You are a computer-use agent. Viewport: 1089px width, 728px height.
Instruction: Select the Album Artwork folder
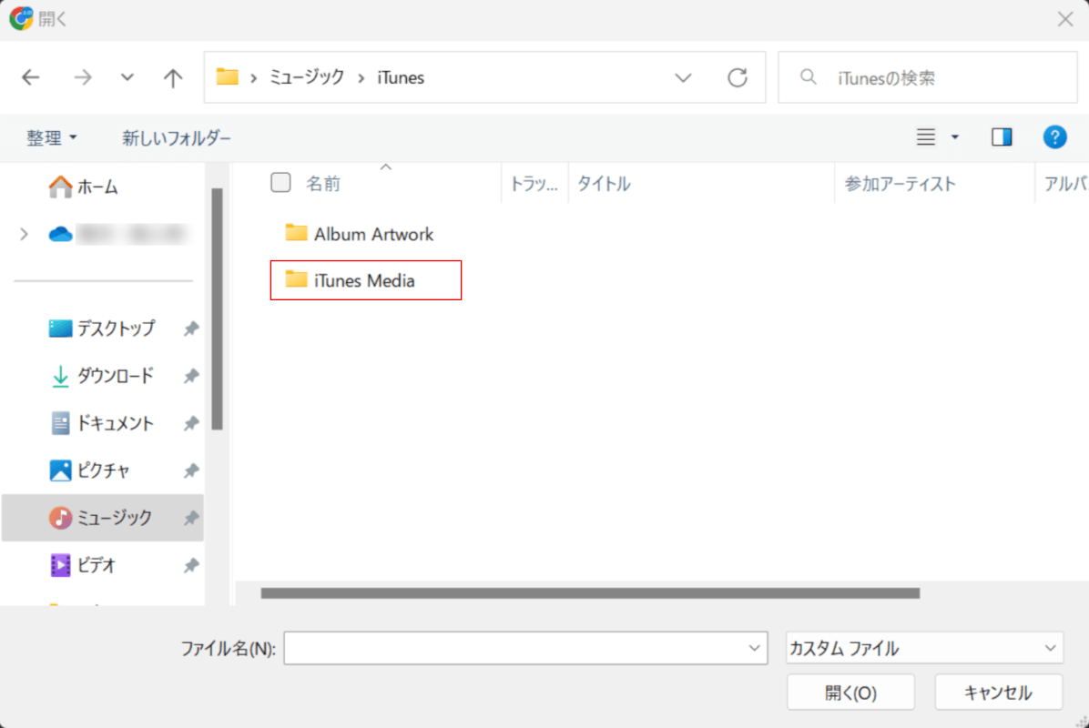pyautogui.click(x=360, y=234)
